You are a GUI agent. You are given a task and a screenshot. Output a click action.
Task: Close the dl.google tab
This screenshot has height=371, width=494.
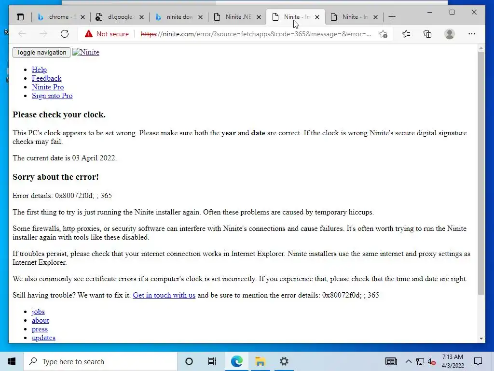[x=141, y=17]
